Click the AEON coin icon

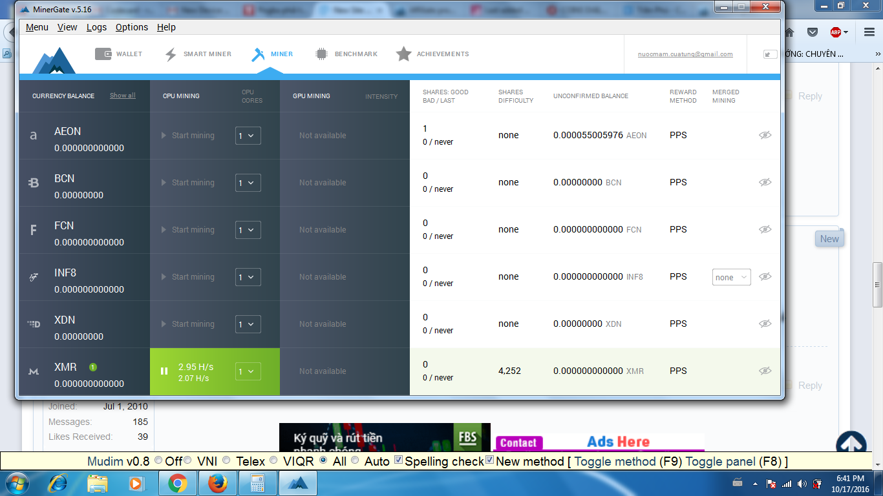(34, 136)
